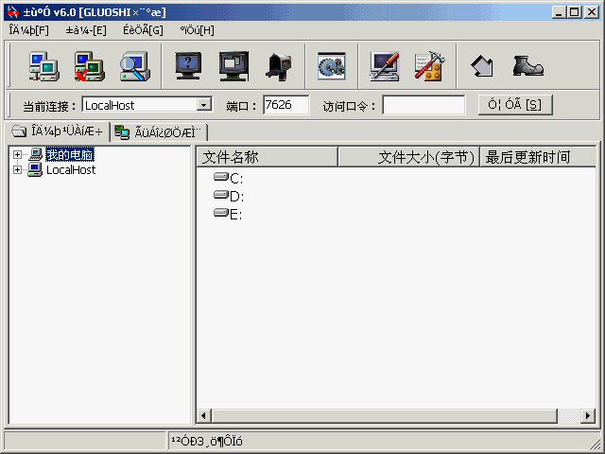Click the mailbox icon in toolbar
The image size is (605, 454).
(x=279, y=66)
